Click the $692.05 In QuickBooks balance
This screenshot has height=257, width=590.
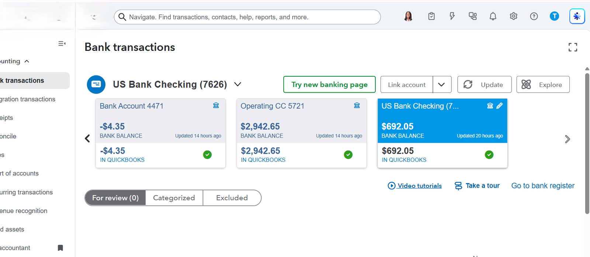point(398,151)
